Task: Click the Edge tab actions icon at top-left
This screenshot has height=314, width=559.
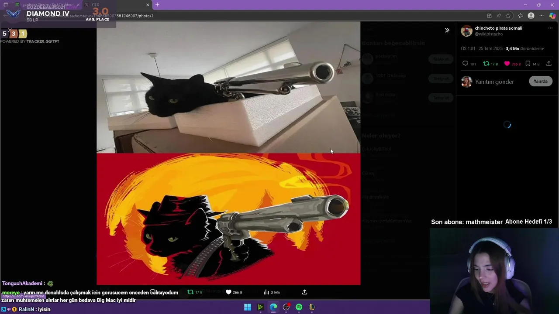Action: click(x=6, y=5)
